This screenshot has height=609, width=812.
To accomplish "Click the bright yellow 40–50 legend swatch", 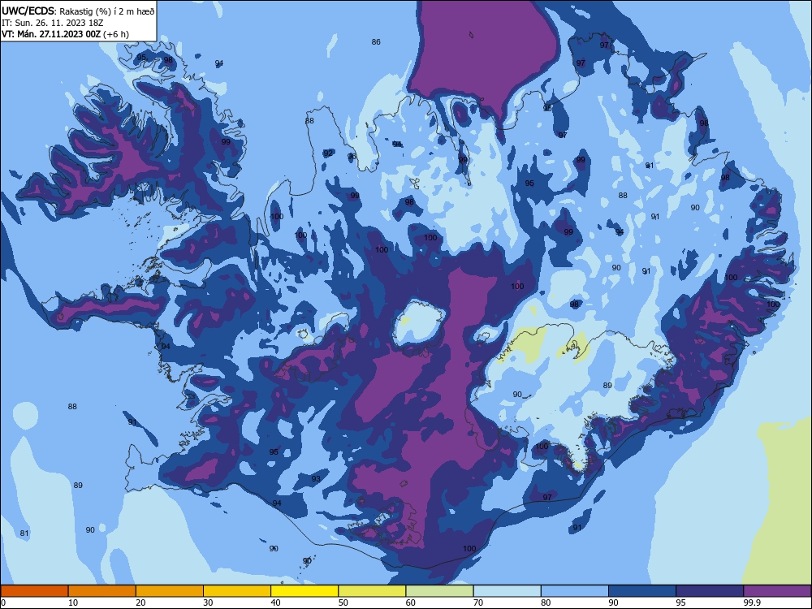I will coord(304,591).
